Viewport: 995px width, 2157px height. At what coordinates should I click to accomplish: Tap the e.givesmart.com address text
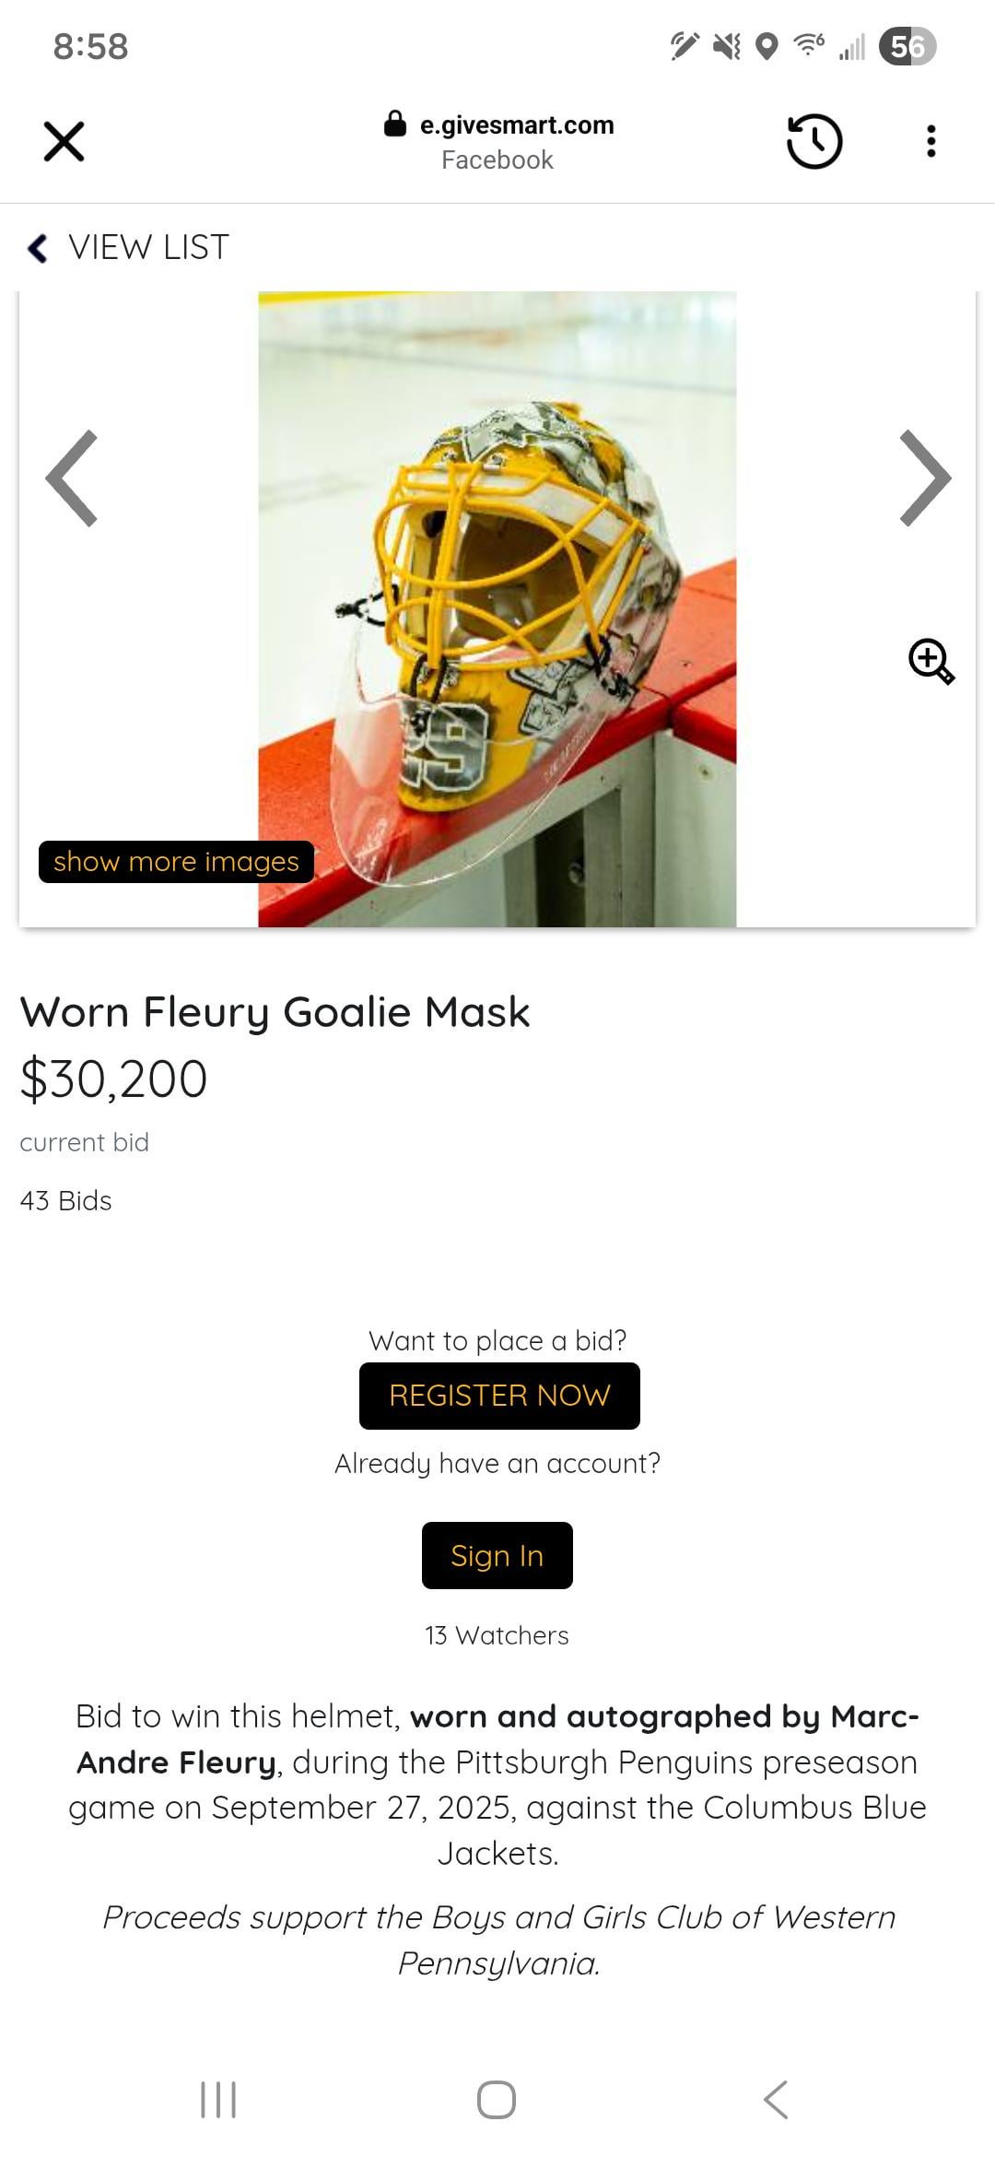click(517, 124)
